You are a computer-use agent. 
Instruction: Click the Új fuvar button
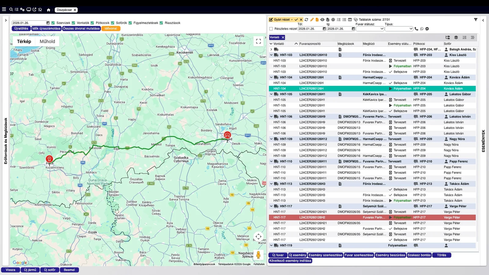278,255
